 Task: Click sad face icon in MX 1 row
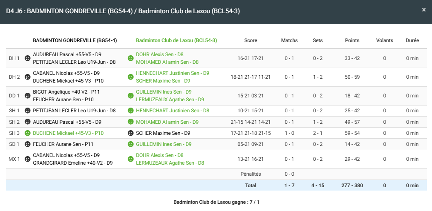[28, 159]
